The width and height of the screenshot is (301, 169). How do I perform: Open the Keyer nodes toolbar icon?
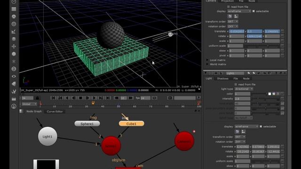[x=14, y=31]
